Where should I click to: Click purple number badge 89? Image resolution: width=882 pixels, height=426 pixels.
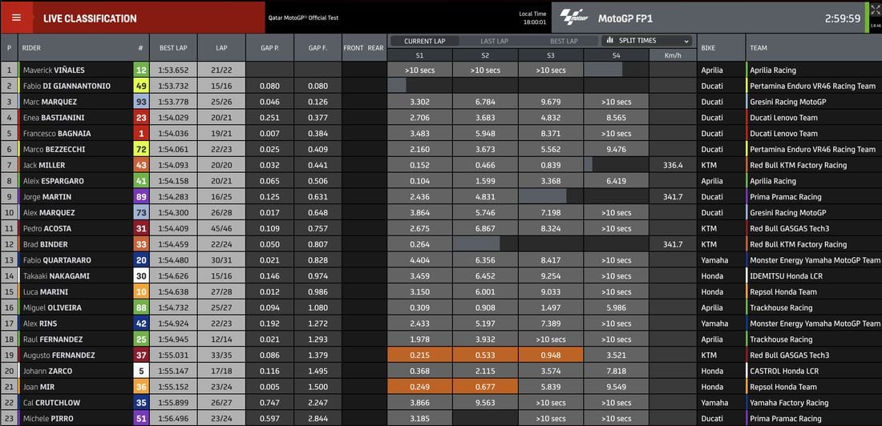pos(140,197)
